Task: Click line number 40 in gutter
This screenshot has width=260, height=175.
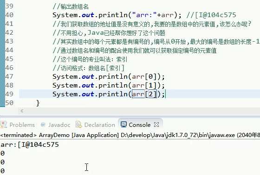Action: pyautogui.click(x=9, y=15)
